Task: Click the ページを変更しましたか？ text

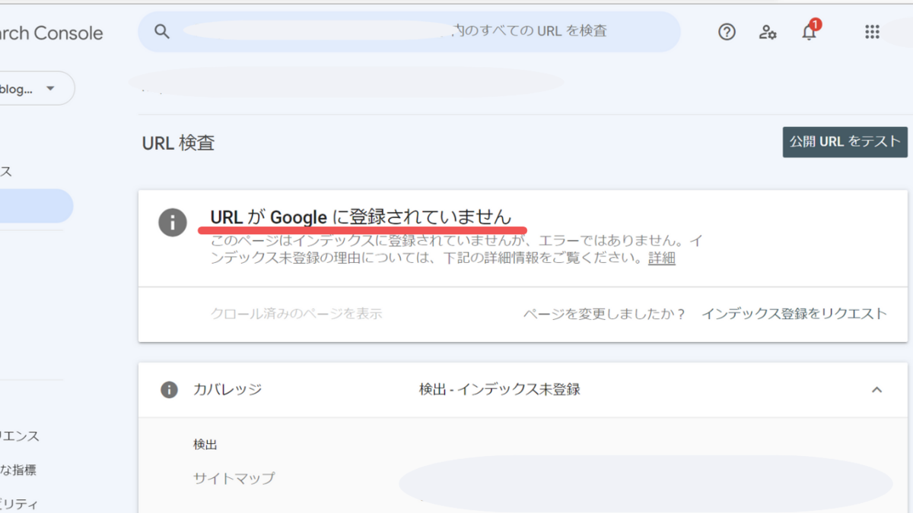Action: point(605,314)
